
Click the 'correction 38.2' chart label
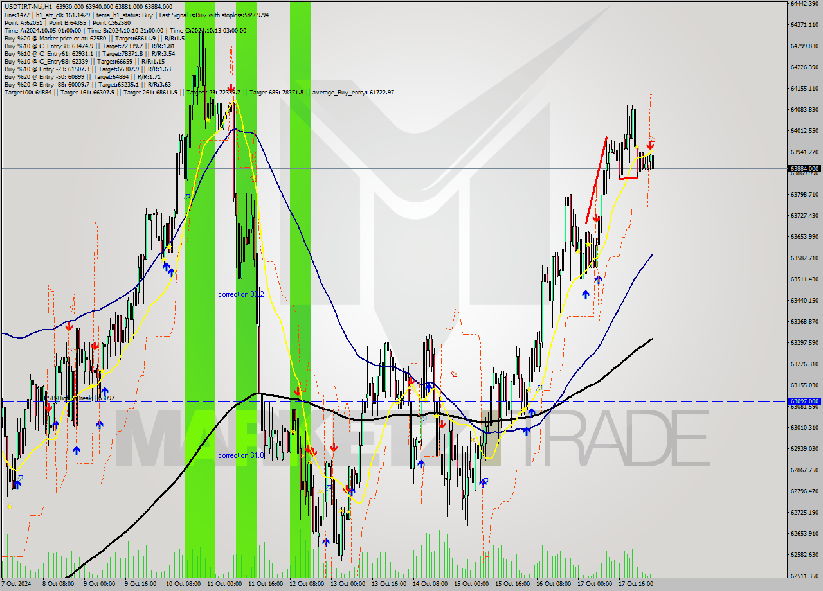(x=241, y=294)
